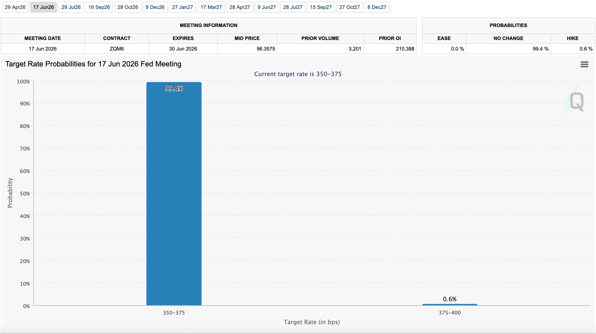This screenshot has width=596, height=334.
Task: Select the 15 Sep27 meeting tab
Action: (x=321, y=7)
